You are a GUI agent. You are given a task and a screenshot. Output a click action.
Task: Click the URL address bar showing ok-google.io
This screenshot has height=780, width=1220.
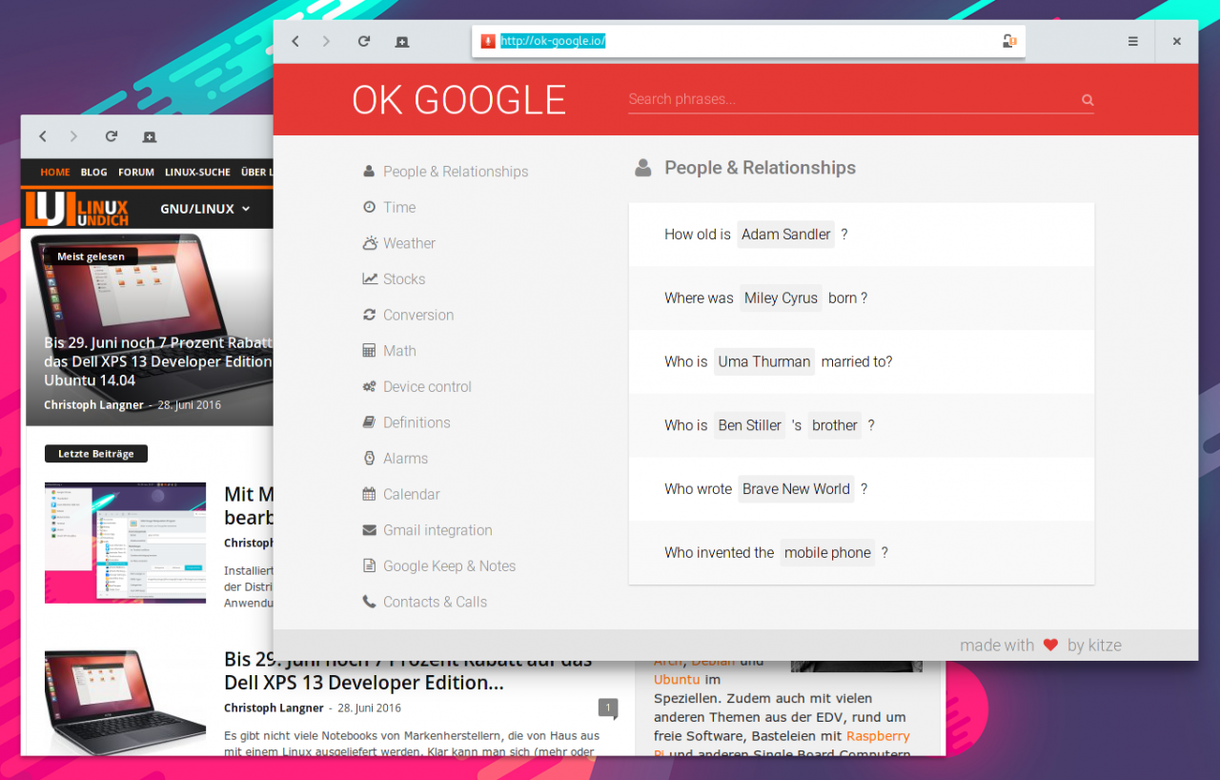click(x=748, y=41)
